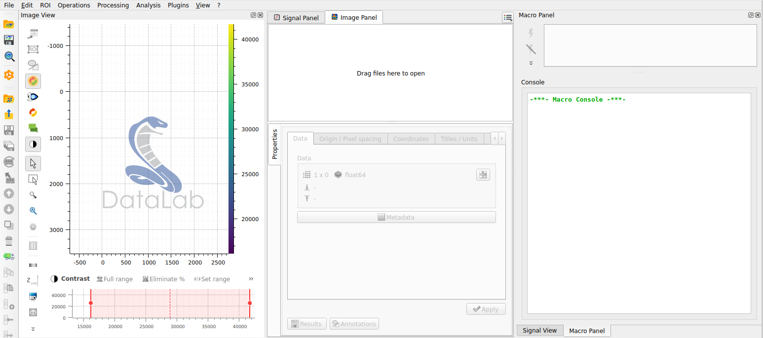Click the Apply button
Viewport: 763px width, 338px height.
pos(486,309)
